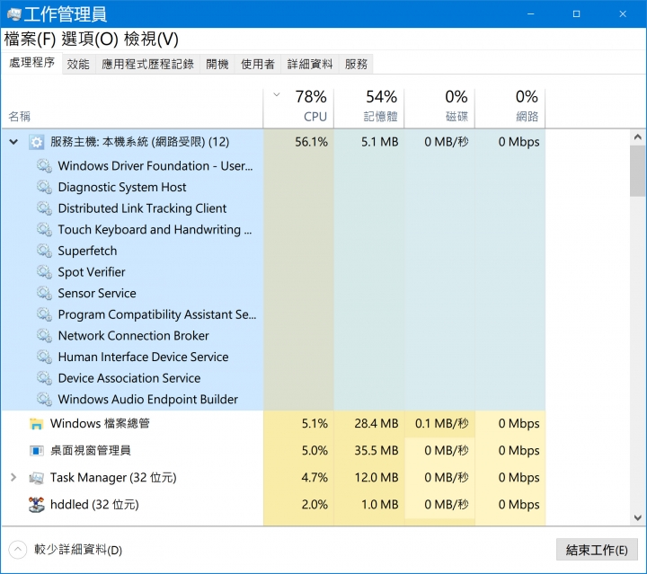Click the Superfetch service icon

pyautogui.click(x=44, y=252)
